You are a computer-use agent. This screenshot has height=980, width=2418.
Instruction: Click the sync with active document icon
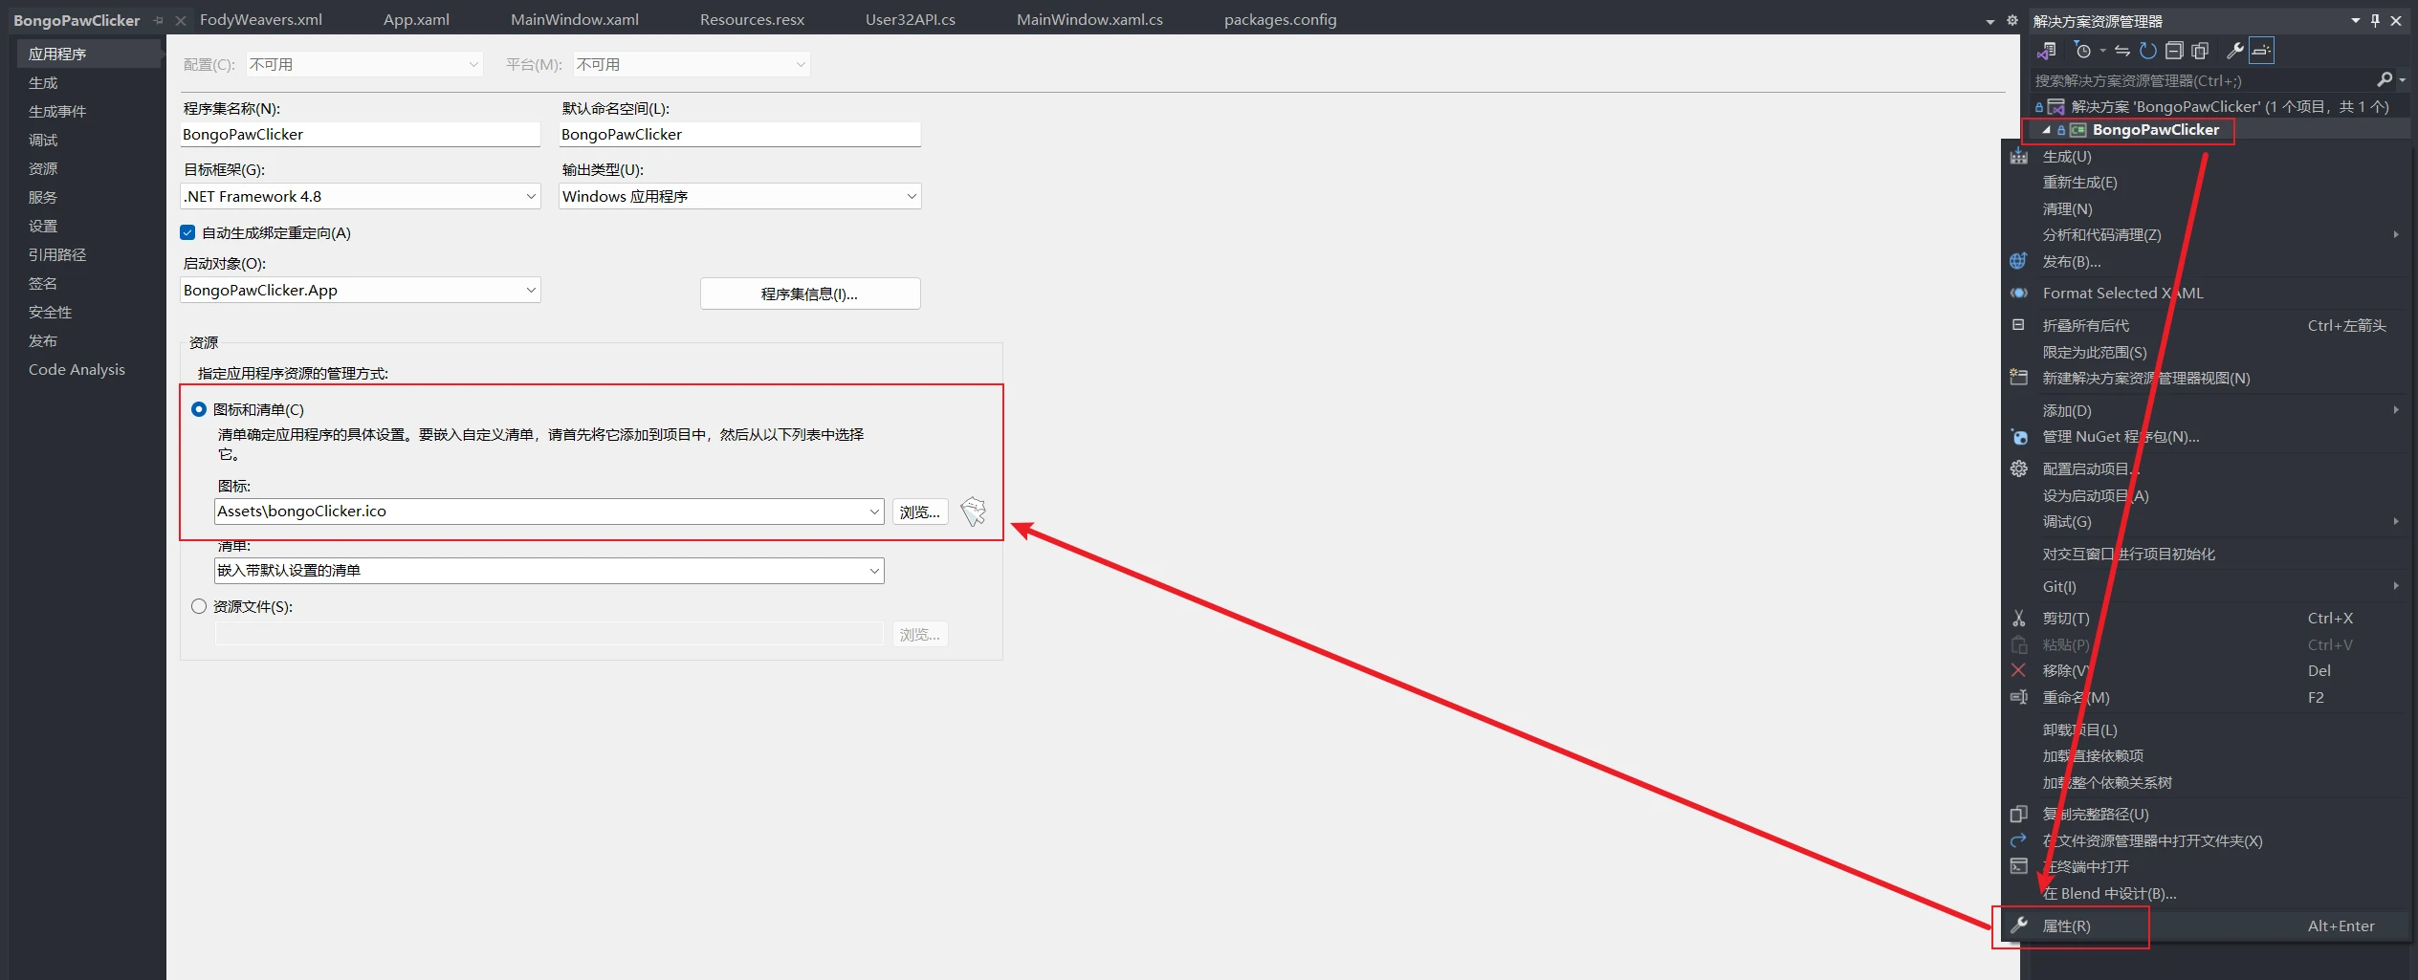tap(2122, 51)
